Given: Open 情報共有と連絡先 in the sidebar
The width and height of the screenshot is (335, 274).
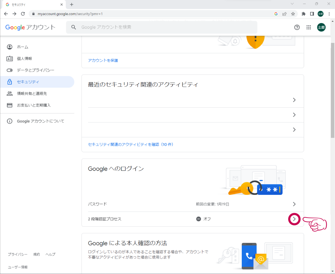Looking at the screenshot, I should [37, 94].
